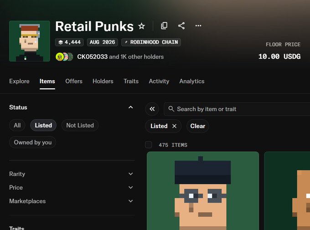Image resolution: width=310 pixels, height=230 pixels.
Task: Open the Activity tab
Action: [x=159, y=81]
